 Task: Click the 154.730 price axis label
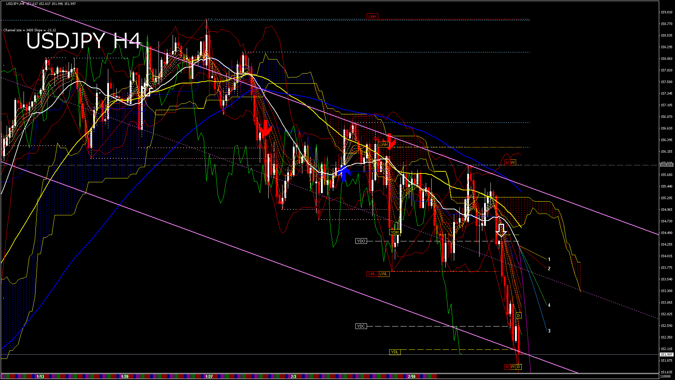point(667,221)
